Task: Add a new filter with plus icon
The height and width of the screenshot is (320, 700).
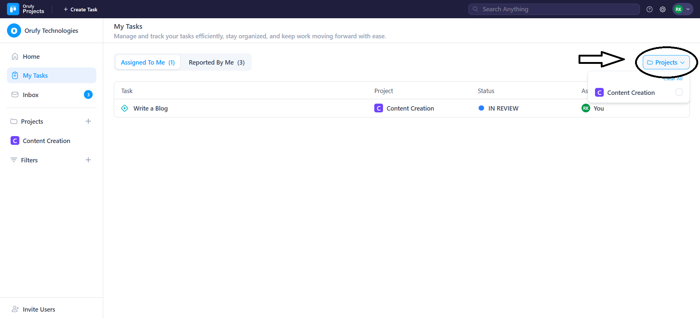Action: click(x=88, y=160)
